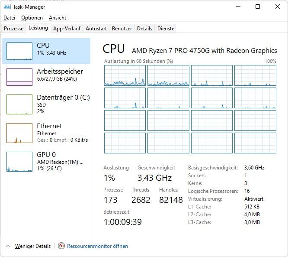
Task: Click the Ressourcenmonitor icon
Action: 61,246
